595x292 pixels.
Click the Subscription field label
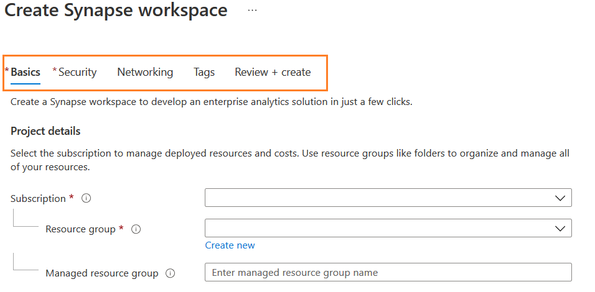click(x=38, y=198)
